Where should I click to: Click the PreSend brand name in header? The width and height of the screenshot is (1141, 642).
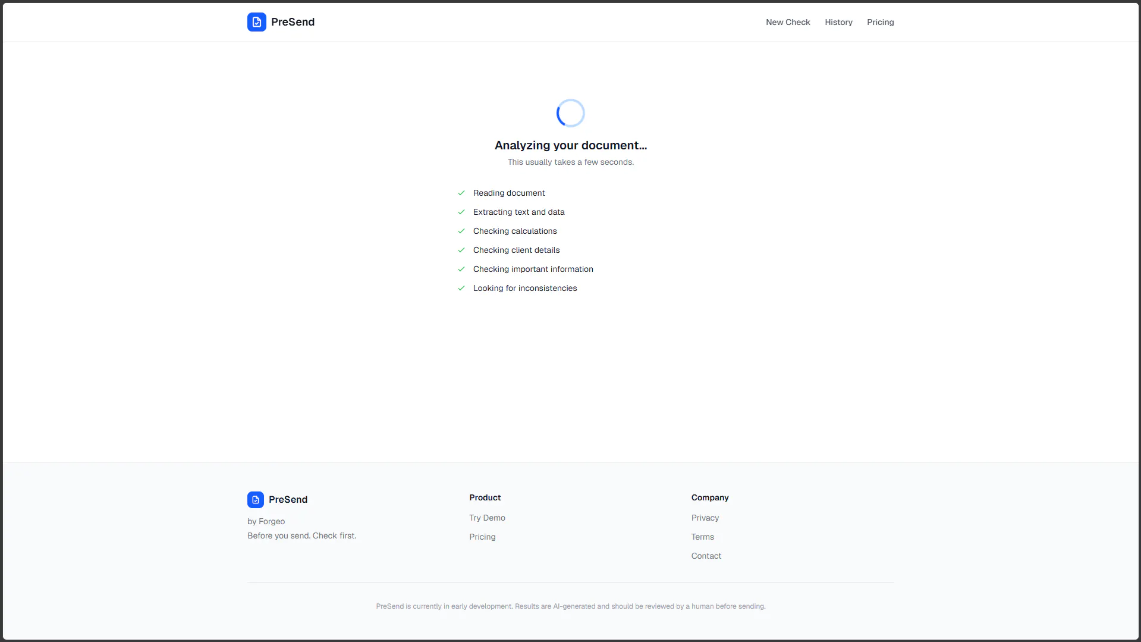coord(293,22)
